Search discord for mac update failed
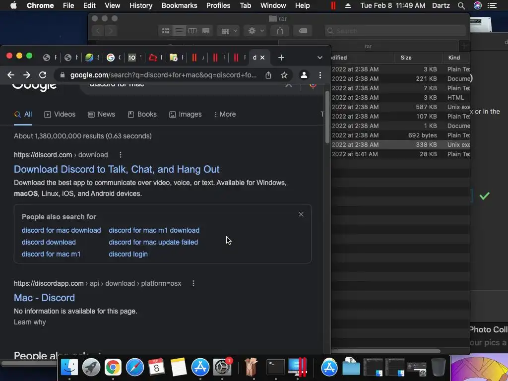 click(x=153, y=242)
